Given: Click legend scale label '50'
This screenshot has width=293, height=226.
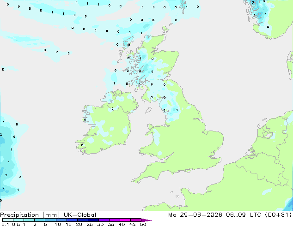Looking at the screenshot, I should 143,224.
